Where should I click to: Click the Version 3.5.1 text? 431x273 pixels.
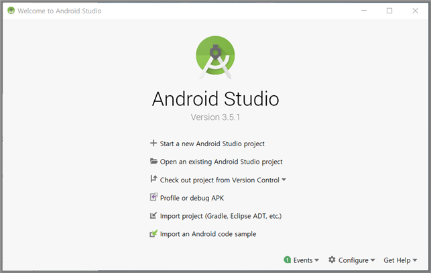click(x=215, y=117)
